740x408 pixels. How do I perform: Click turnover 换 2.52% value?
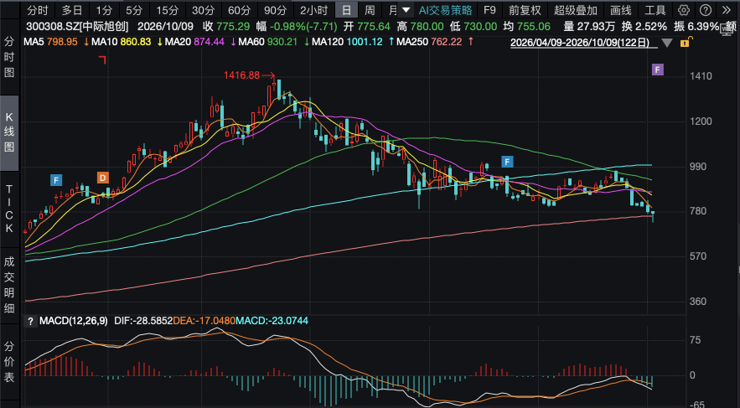tap(645, 27)
